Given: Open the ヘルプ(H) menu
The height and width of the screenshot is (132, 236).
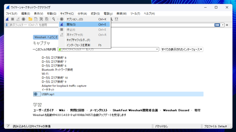Looking at the screenshot, I should point(149,13).
